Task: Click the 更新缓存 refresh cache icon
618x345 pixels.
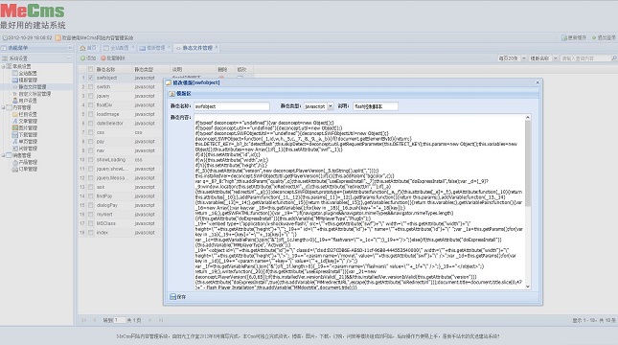Action: pos(564,37)
